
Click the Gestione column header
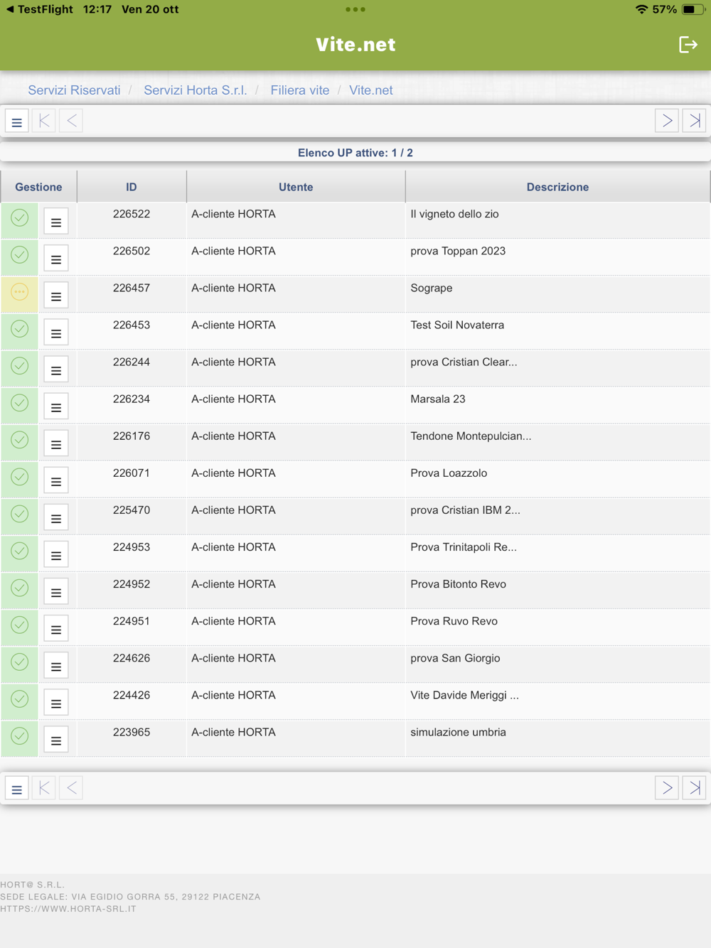click(38, 187)
